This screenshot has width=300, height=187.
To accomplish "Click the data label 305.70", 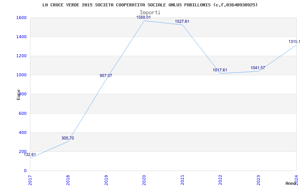I will (67, 138).
